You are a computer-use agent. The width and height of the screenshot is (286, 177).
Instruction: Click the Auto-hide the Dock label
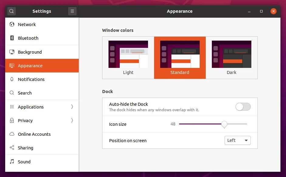[128, 104]
